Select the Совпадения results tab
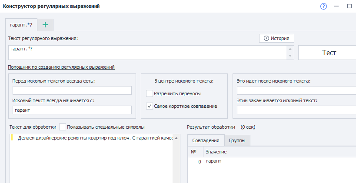 206,140
